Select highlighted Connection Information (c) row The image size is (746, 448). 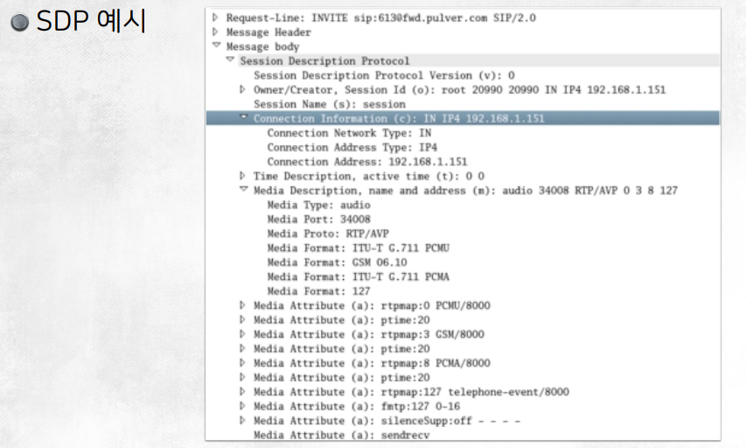point(463,118)
